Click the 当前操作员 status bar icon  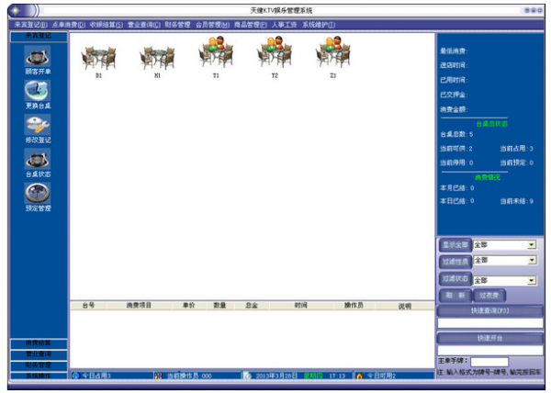(x=159, y=376)
